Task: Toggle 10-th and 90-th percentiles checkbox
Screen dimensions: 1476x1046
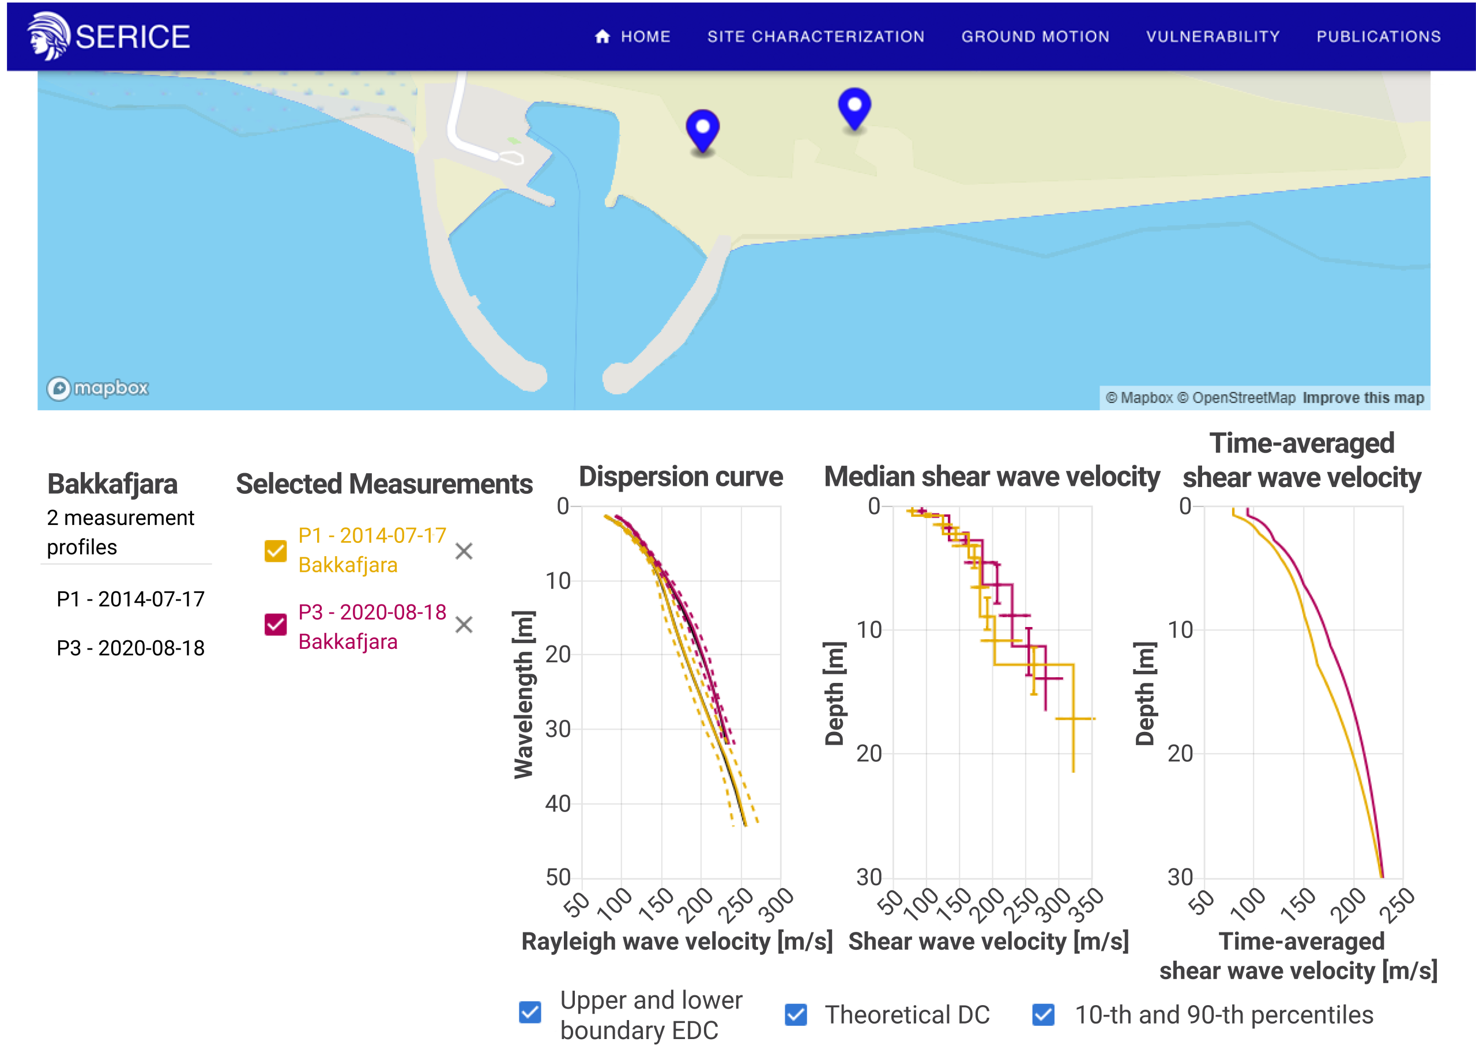Action: pos(1043,1014)
